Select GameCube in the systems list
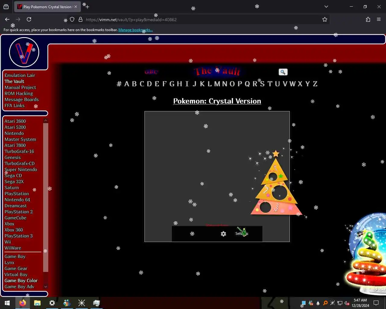This screenshot has height=309, width=386. coord(15,218)
